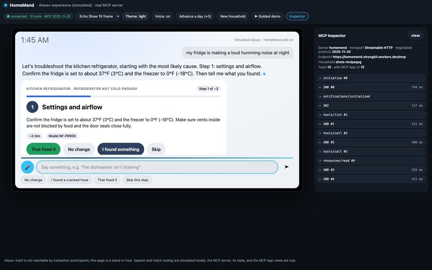This screenshot has width=432, height=270.
Task: Click the connected status badge
Action: (39, 16)
